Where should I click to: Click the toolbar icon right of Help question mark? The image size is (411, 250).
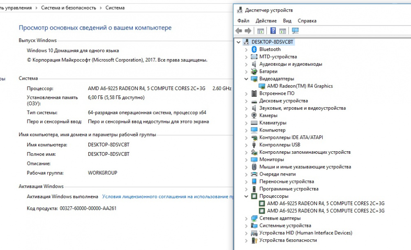pos(283,31)
